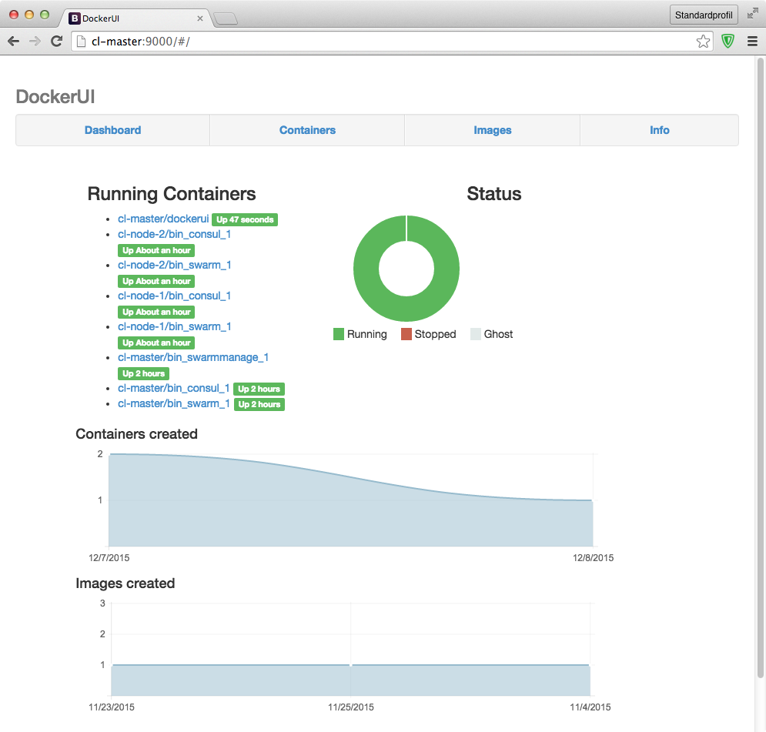Click the address bar URL field
This screenshot has width=766, height=732.
[385, 42]
